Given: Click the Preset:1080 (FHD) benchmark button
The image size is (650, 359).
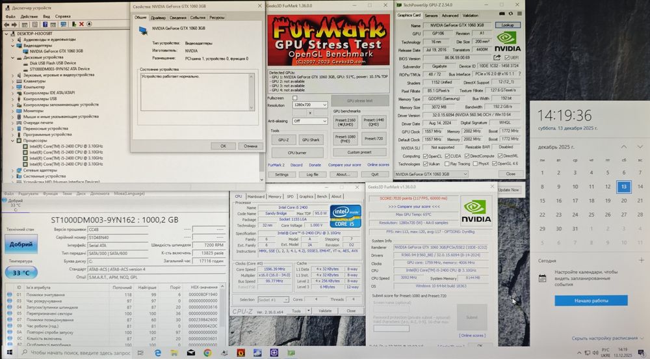Looking at the screenshot, I should pos(345,139).
